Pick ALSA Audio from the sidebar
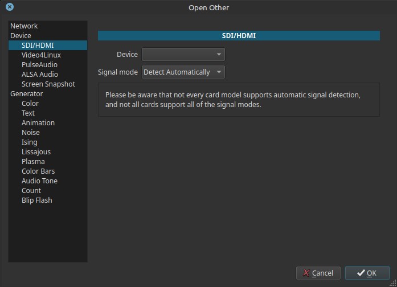Image resolution: width=397 pixels, height=287 pixels. click(39, 75)
